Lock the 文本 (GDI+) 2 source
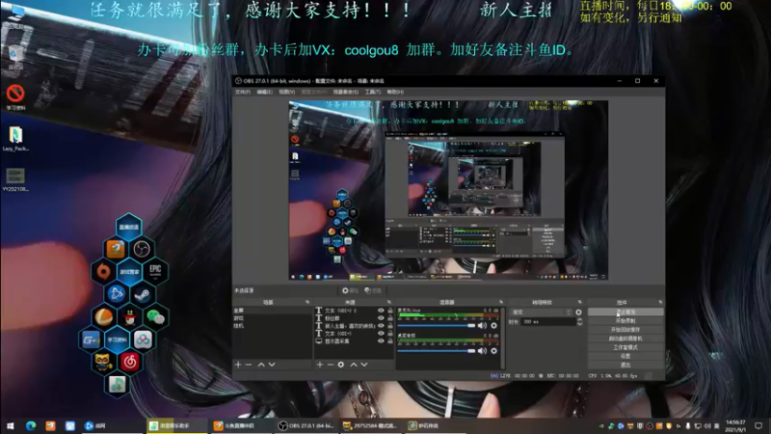The height and width of the screenshot is (434, 771). (x=390, y=311)
